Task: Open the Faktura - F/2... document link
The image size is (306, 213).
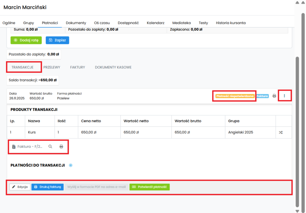Action: (30, 147)
